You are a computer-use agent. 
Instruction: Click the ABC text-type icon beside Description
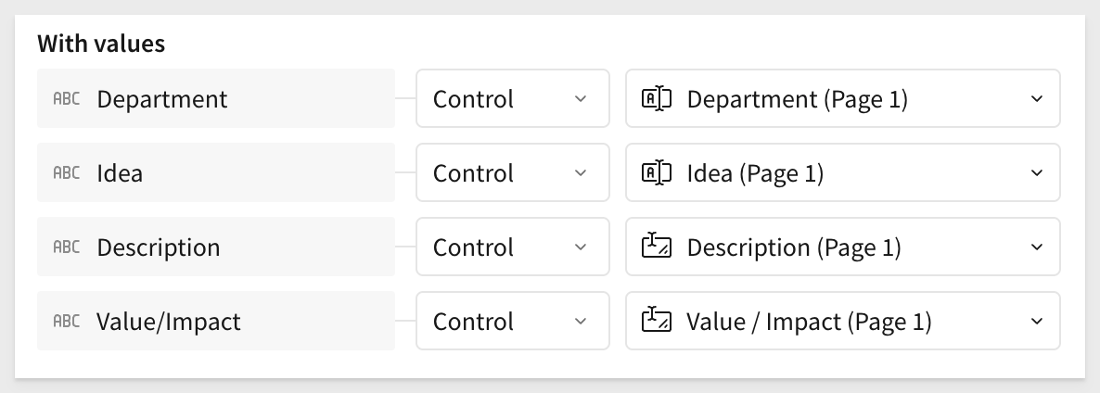point(67,247)
